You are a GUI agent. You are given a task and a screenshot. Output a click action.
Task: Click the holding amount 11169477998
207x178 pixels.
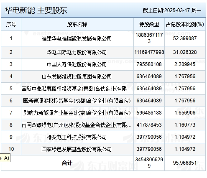pos(149,52)
